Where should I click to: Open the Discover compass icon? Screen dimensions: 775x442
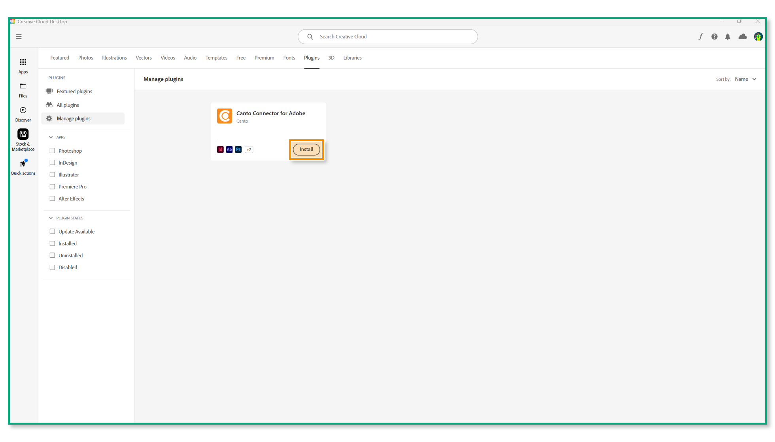23,110
